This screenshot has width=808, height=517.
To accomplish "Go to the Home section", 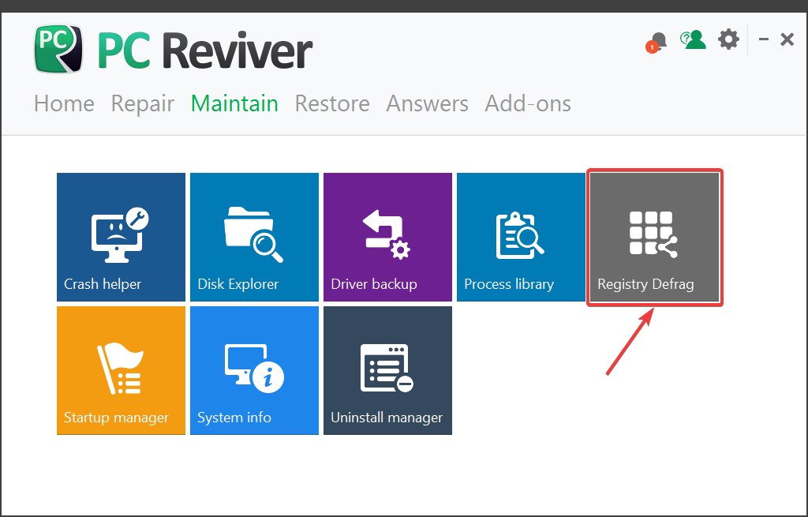I will click(x=63, y=103).
